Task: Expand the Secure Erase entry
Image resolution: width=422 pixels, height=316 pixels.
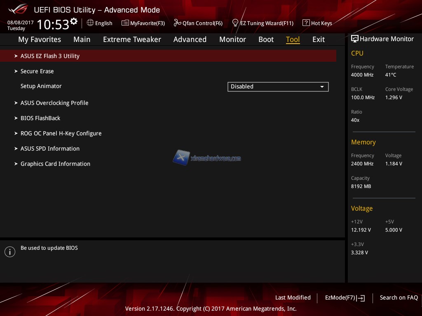Action: (37, 71)
